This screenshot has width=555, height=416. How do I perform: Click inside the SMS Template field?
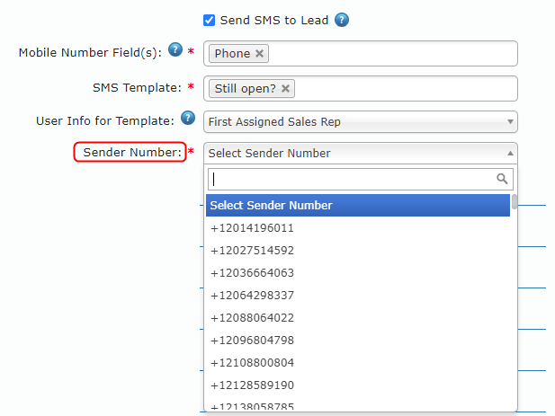pyautogui.click(x=361, y=88)
